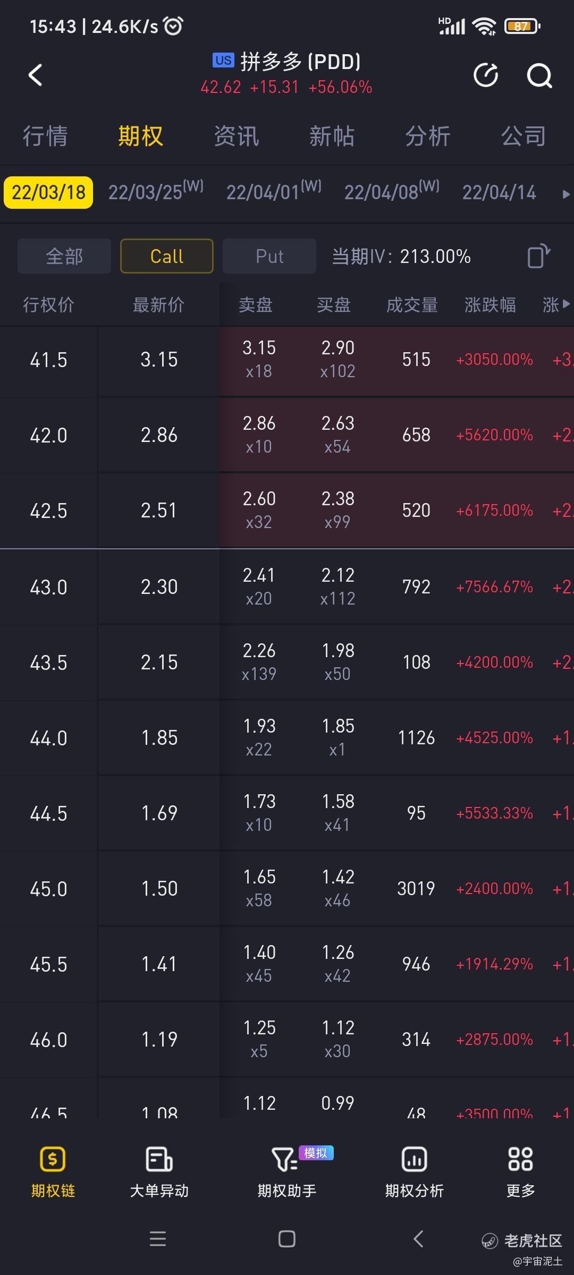Show more columns via the header arrow
This screenshot has height=1275, width=574.
pyautogui.click(x=566, y=304)
